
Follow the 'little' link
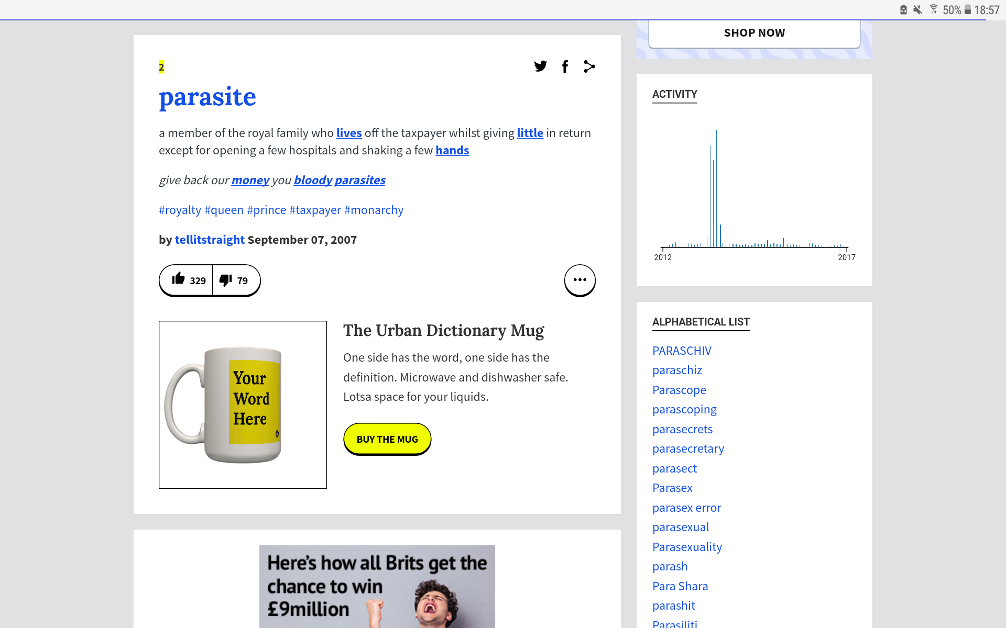click(530, 133)
